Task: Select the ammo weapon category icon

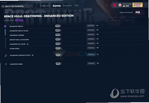Action: [6, 64]
